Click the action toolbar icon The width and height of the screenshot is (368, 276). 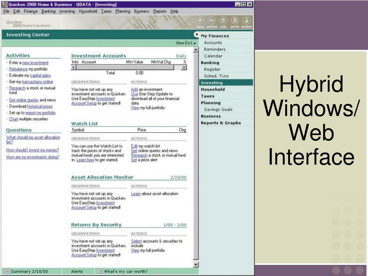click(247, 20)
